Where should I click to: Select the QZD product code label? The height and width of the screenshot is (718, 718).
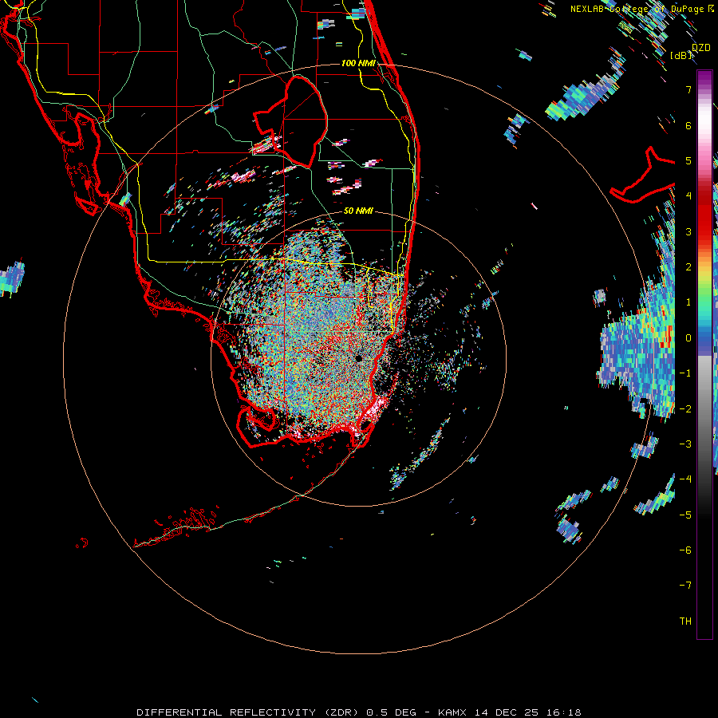[701, 48]
